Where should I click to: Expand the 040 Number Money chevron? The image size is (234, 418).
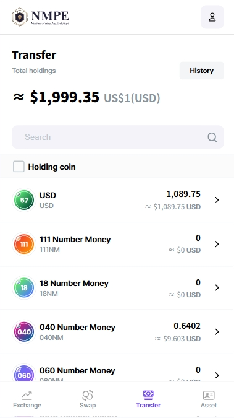click(x=217, y=332)
